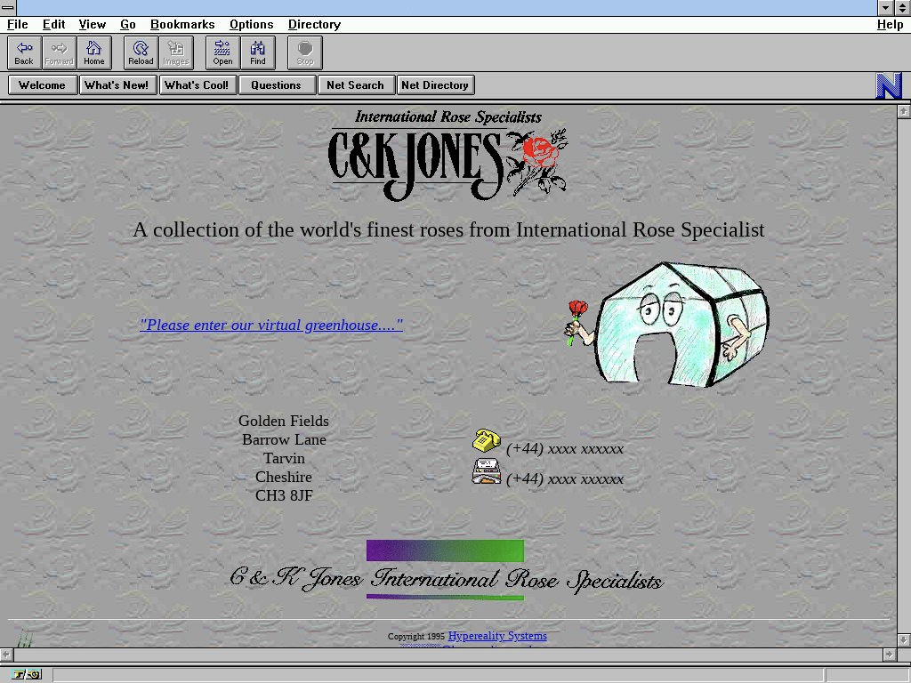911x683 pixels.
Task: Click the fax machine icon
Action: click(486, 472)
